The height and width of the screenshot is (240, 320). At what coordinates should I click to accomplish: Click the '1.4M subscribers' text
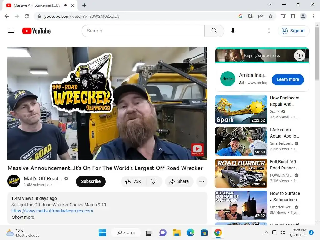[38, 185]
